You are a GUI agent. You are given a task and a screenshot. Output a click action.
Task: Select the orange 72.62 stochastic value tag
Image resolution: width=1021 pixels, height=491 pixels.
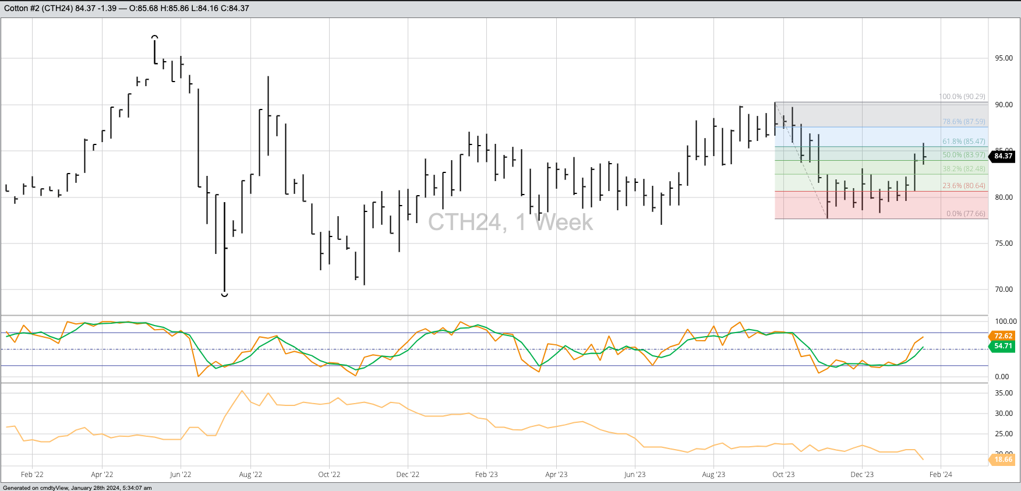pyautogui.click(x=1003, y=336)
